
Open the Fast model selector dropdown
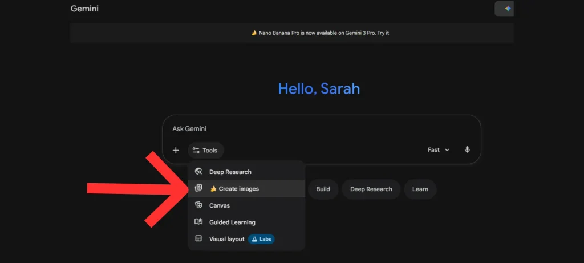438,149
